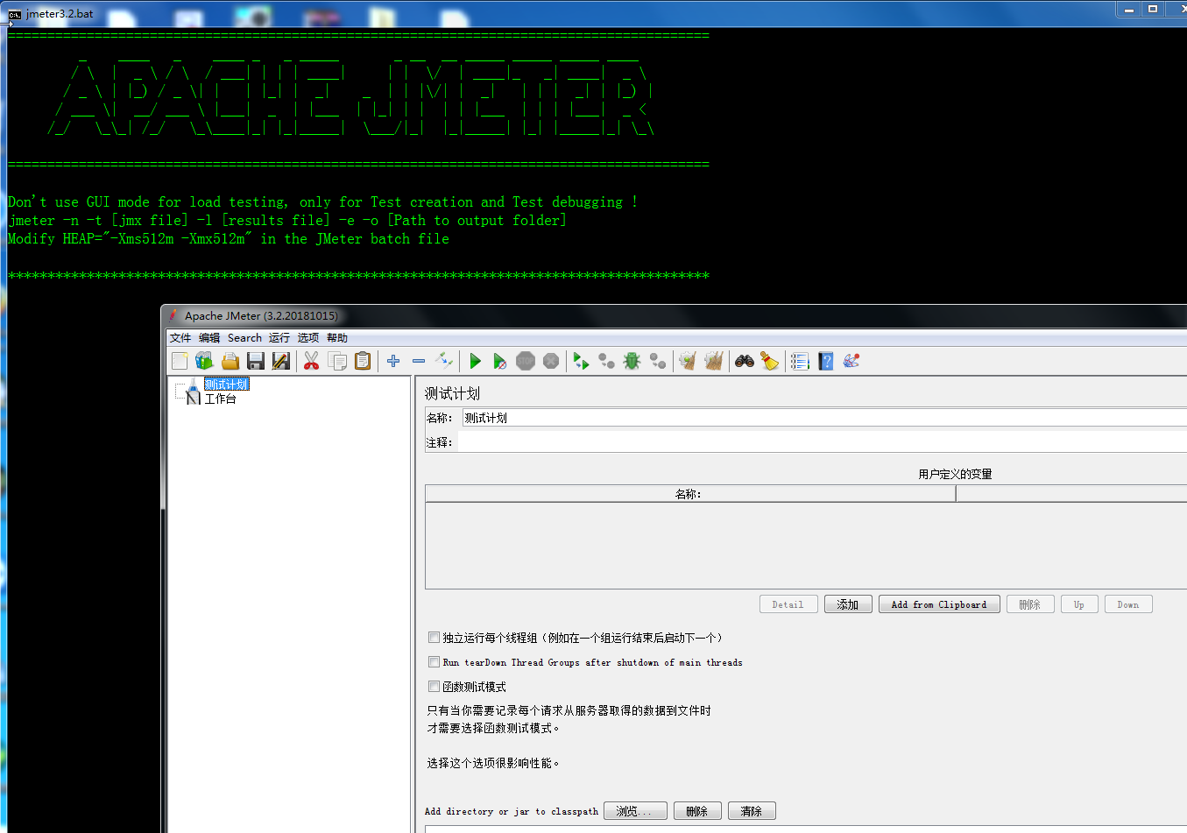The height and width of the screenshot is (833, 1187).
Task: Click the 清除 classpath button
Action: [752, 811]
